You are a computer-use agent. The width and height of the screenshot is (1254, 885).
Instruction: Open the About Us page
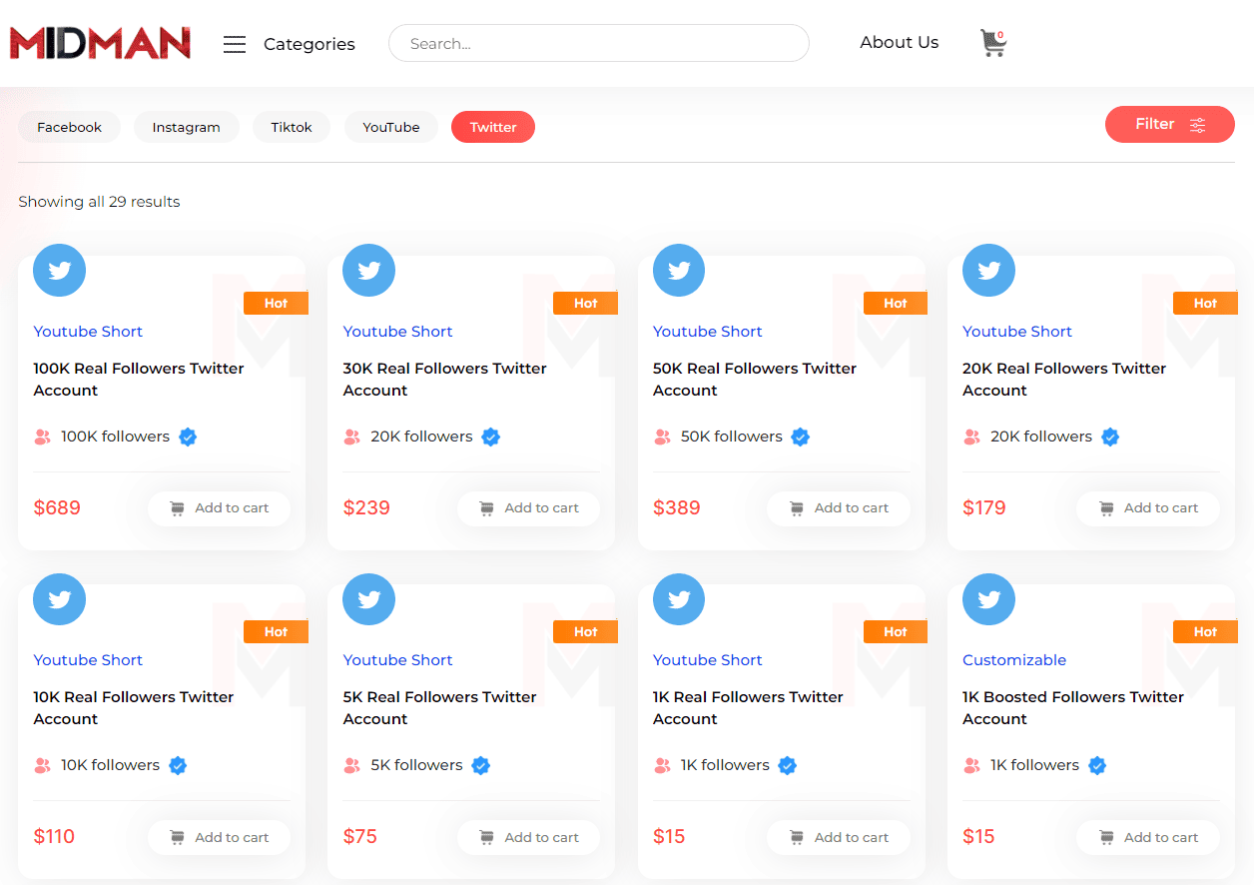899,42
